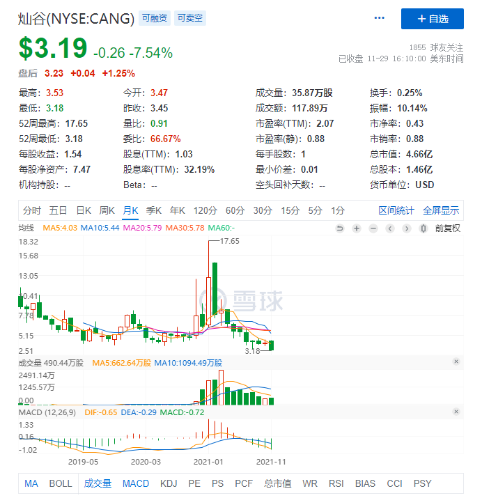Toggle the RSI indicator at bottom
482x498 pixels.
(x=336, y=483)
